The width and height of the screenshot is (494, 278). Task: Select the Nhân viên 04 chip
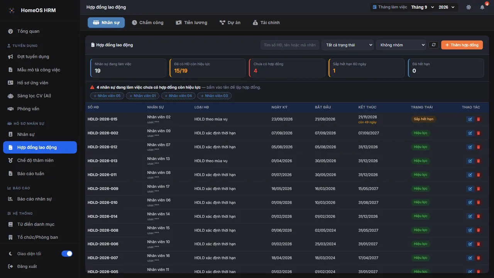pos(178,96)
